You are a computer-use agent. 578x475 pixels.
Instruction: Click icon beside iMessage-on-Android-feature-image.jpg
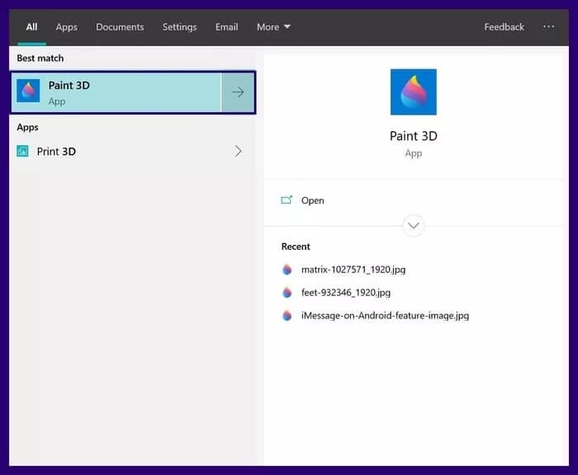(287, 316)
